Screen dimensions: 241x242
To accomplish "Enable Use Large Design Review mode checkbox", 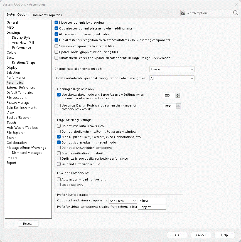I will 59,106.
